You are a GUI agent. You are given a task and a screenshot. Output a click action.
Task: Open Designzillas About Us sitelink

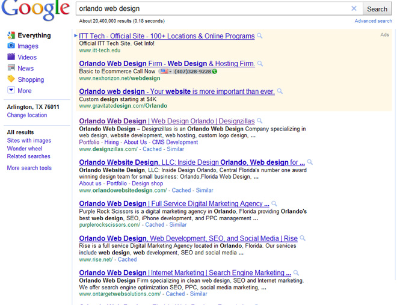135,142
